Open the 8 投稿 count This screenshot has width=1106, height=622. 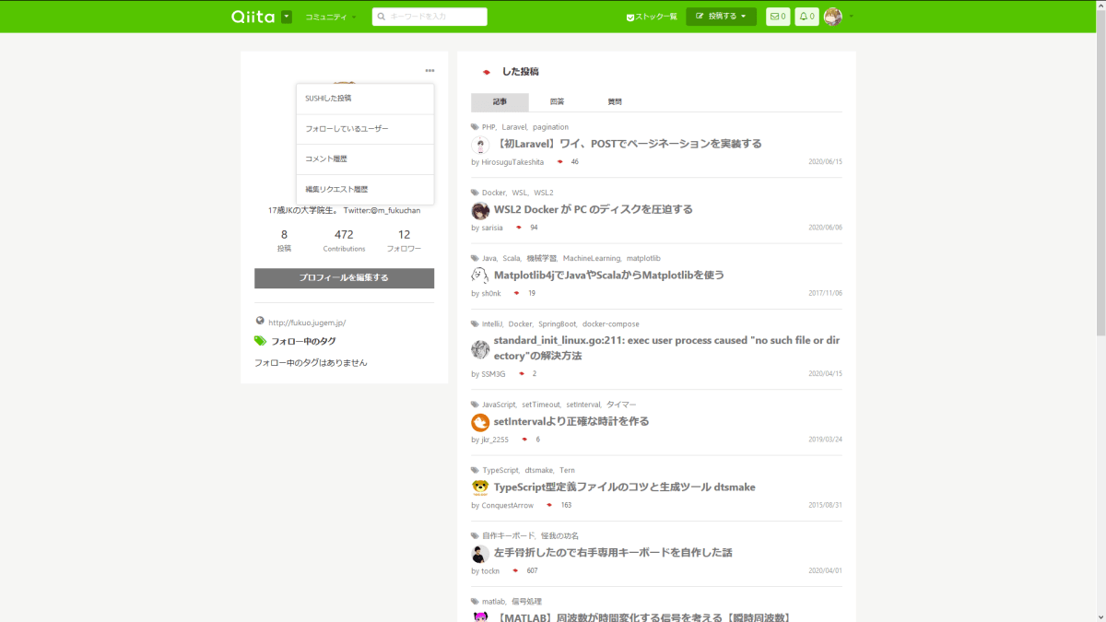(x=284, y=241)
